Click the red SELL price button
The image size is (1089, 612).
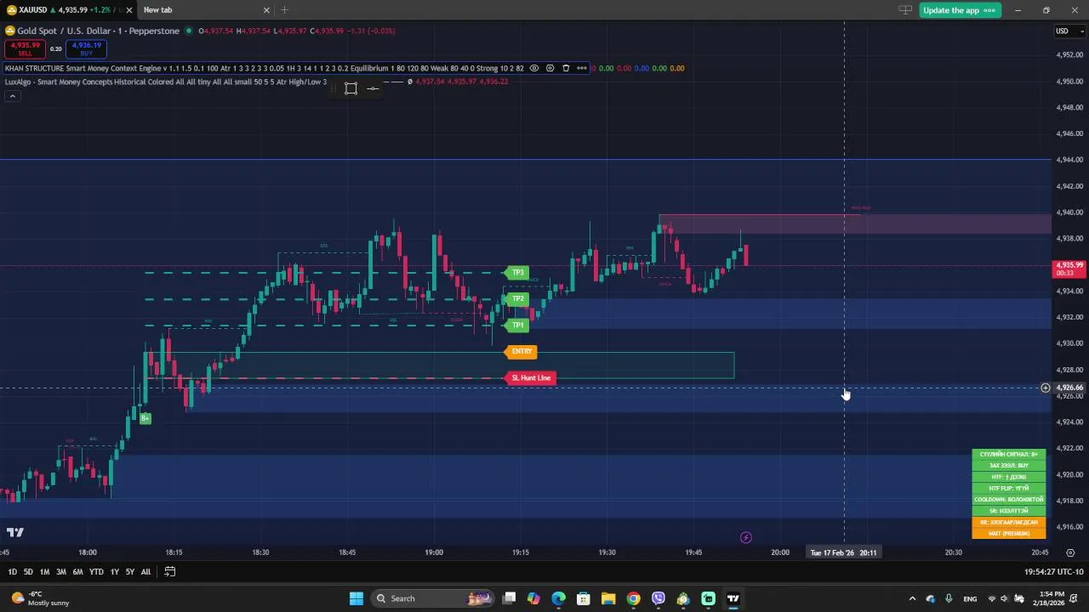tap(26, 49)
